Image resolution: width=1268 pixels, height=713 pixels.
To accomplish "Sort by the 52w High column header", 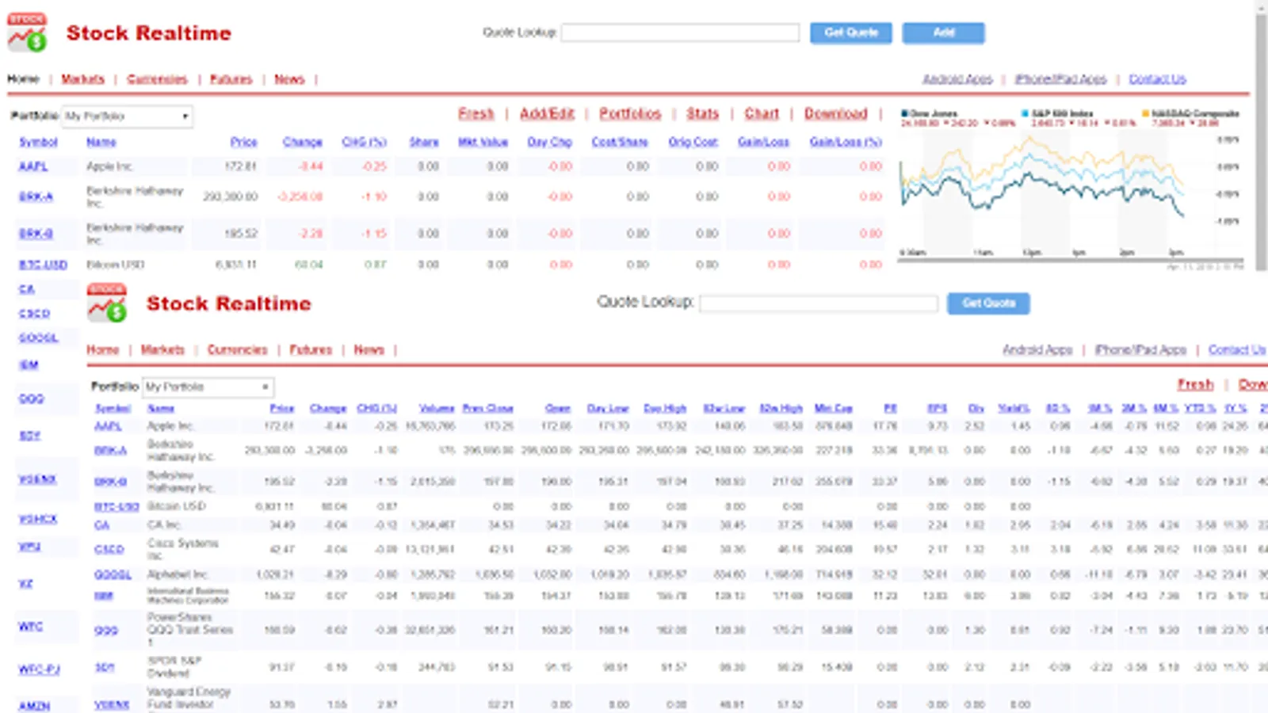I will [781, 408].
